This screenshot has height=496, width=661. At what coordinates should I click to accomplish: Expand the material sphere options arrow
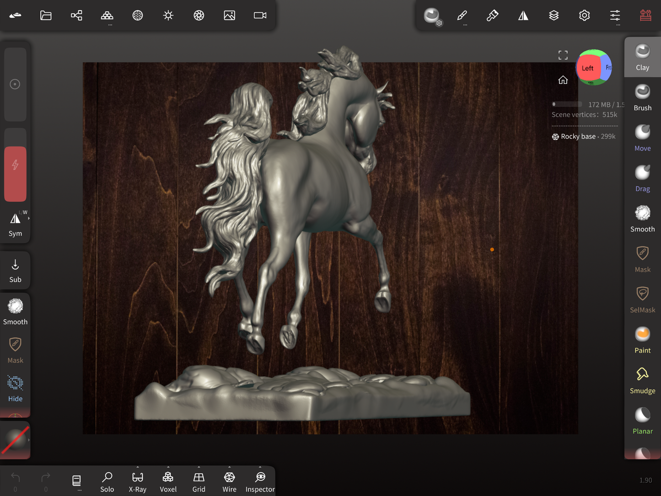coord(29,440)
